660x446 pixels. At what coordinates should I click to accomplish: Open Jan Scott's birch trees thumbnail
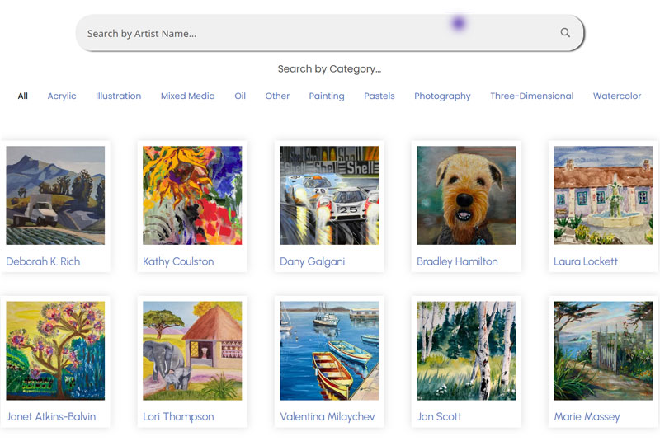(466, 350)
